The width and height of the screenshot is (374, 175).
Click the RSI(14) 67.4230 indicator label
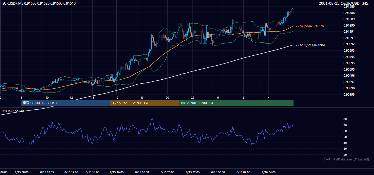(13, 111)
